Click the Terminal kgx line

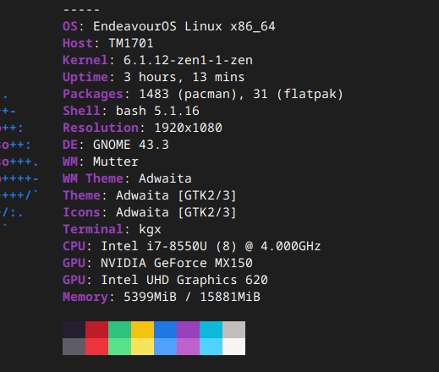pyautogui.click(x=112, y=229)
